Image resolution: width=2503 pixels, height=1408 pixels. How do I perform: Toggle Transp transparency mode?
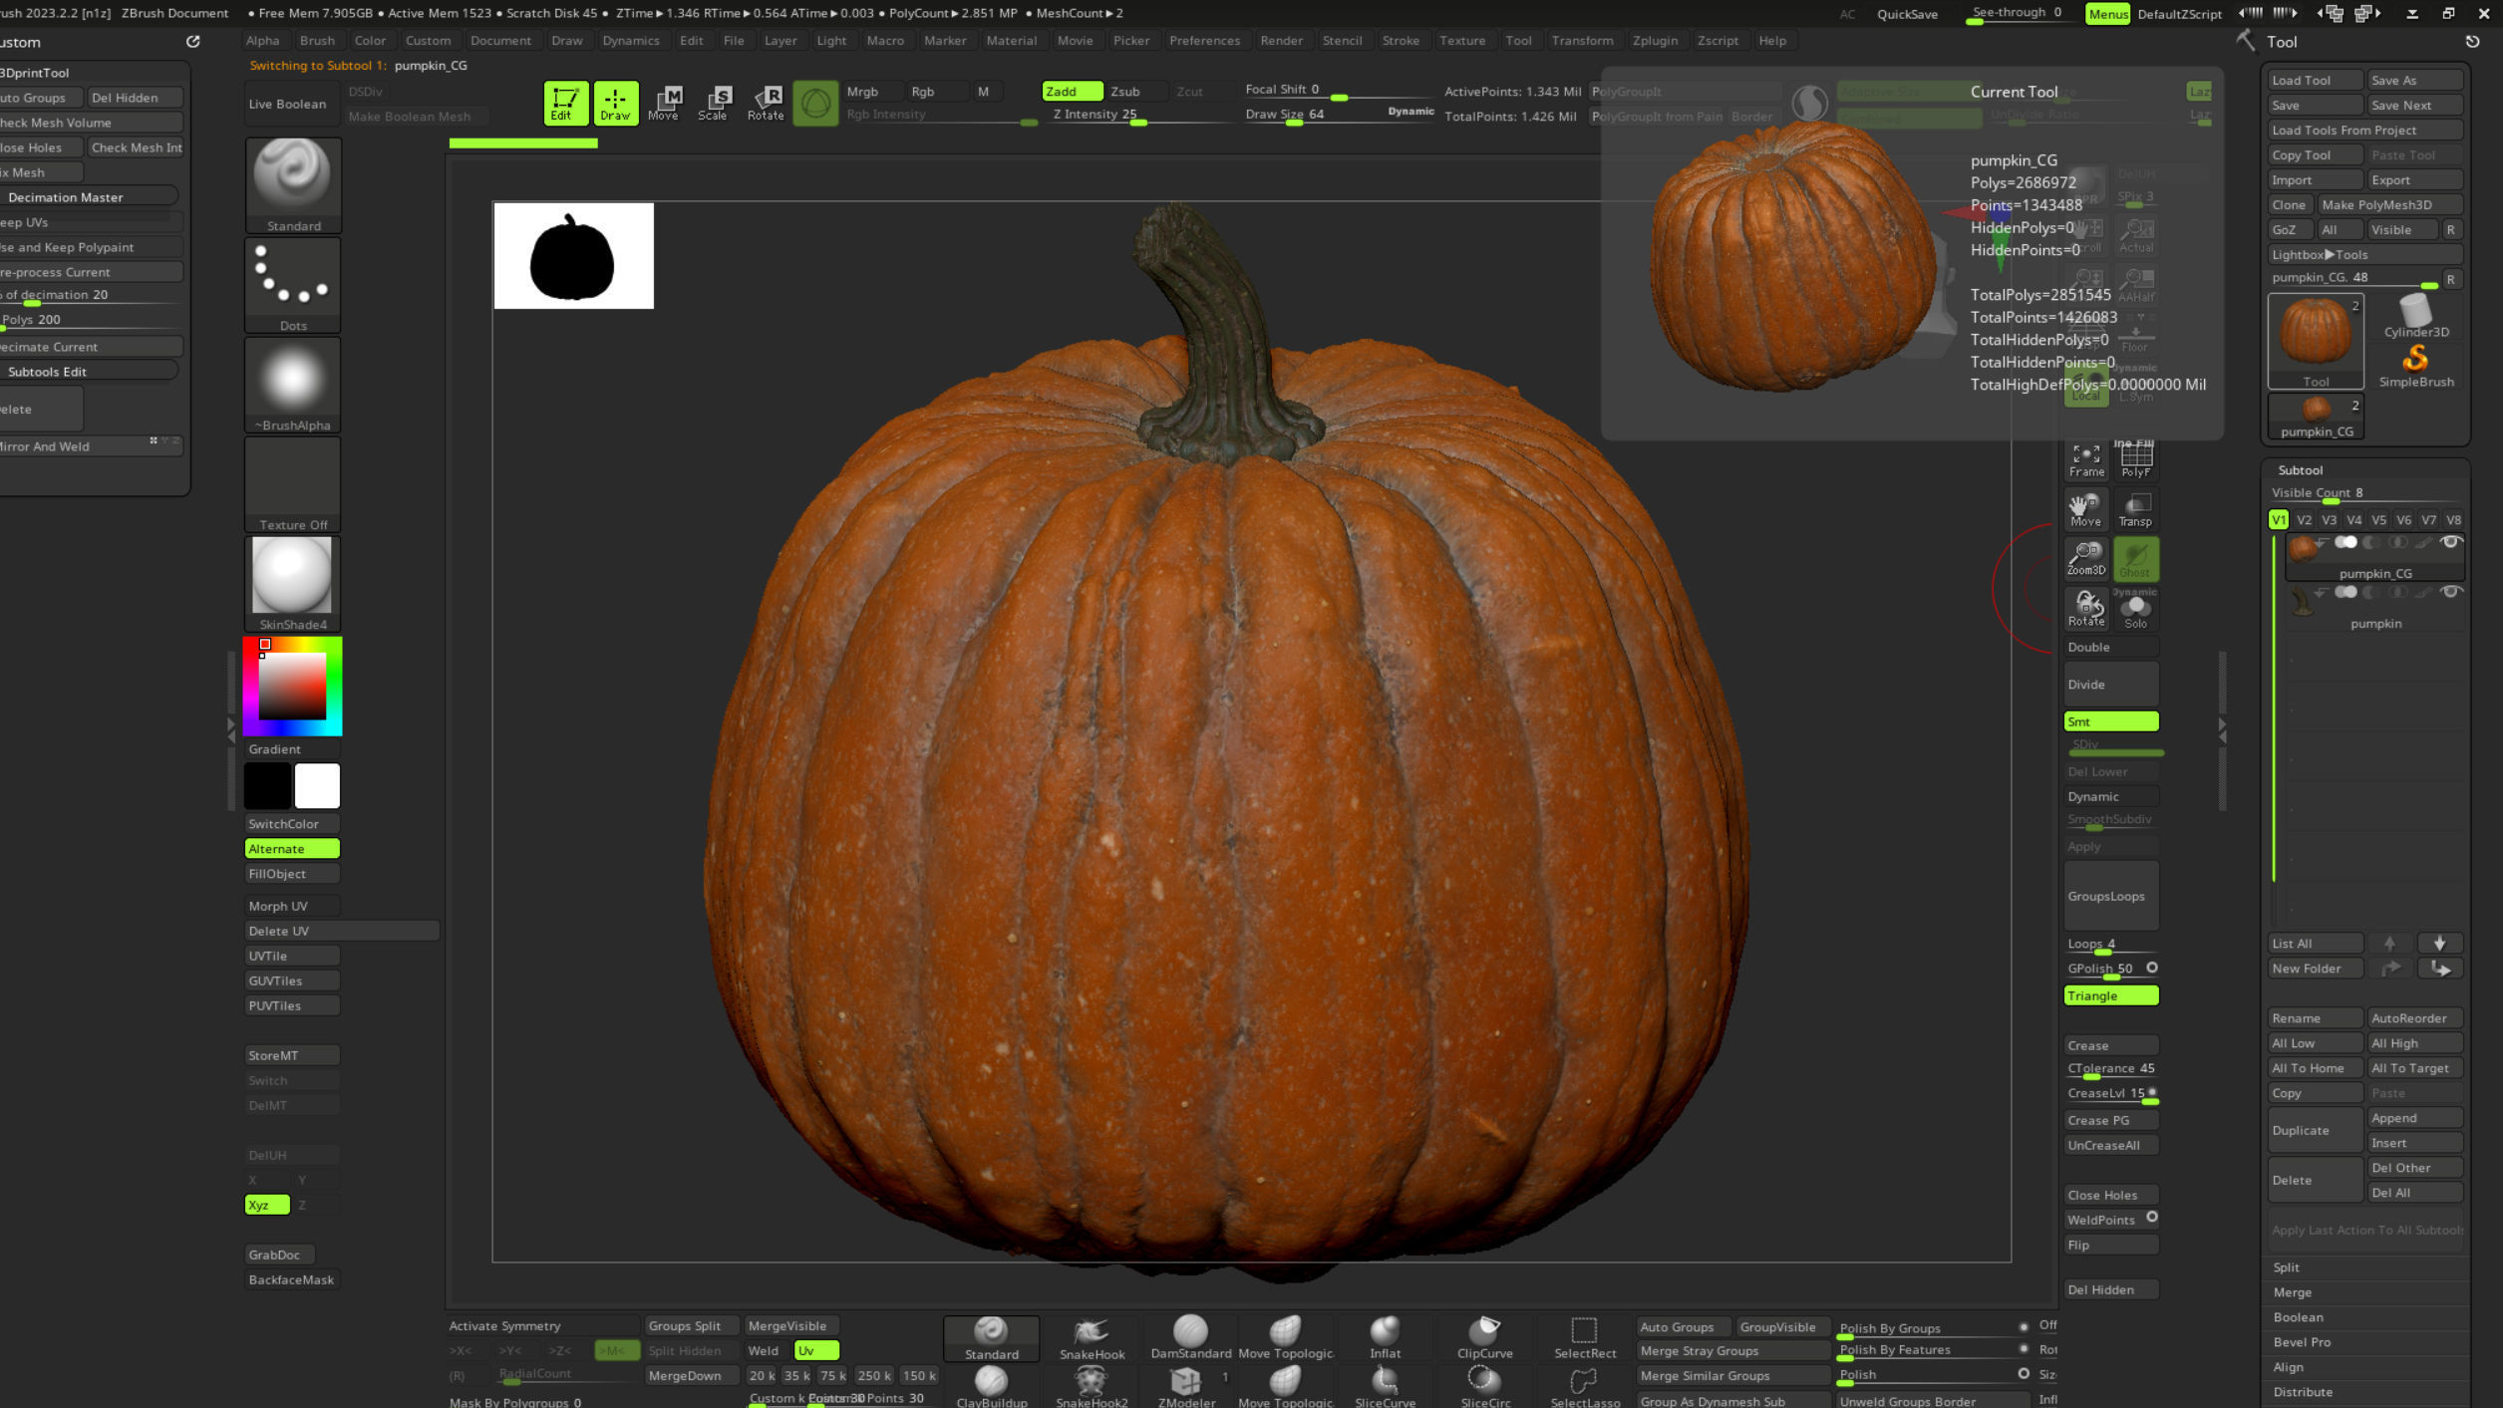pos(2135,509)
